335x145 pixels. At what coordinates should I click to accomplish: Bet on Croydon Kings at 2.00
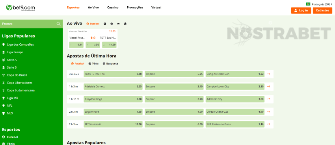(113, 99)
